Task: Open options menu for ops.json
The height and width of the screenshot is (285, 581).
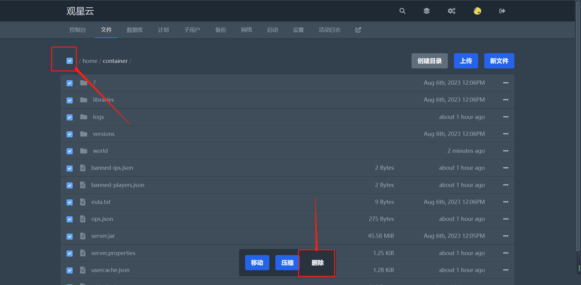Action: click(506, 219)
